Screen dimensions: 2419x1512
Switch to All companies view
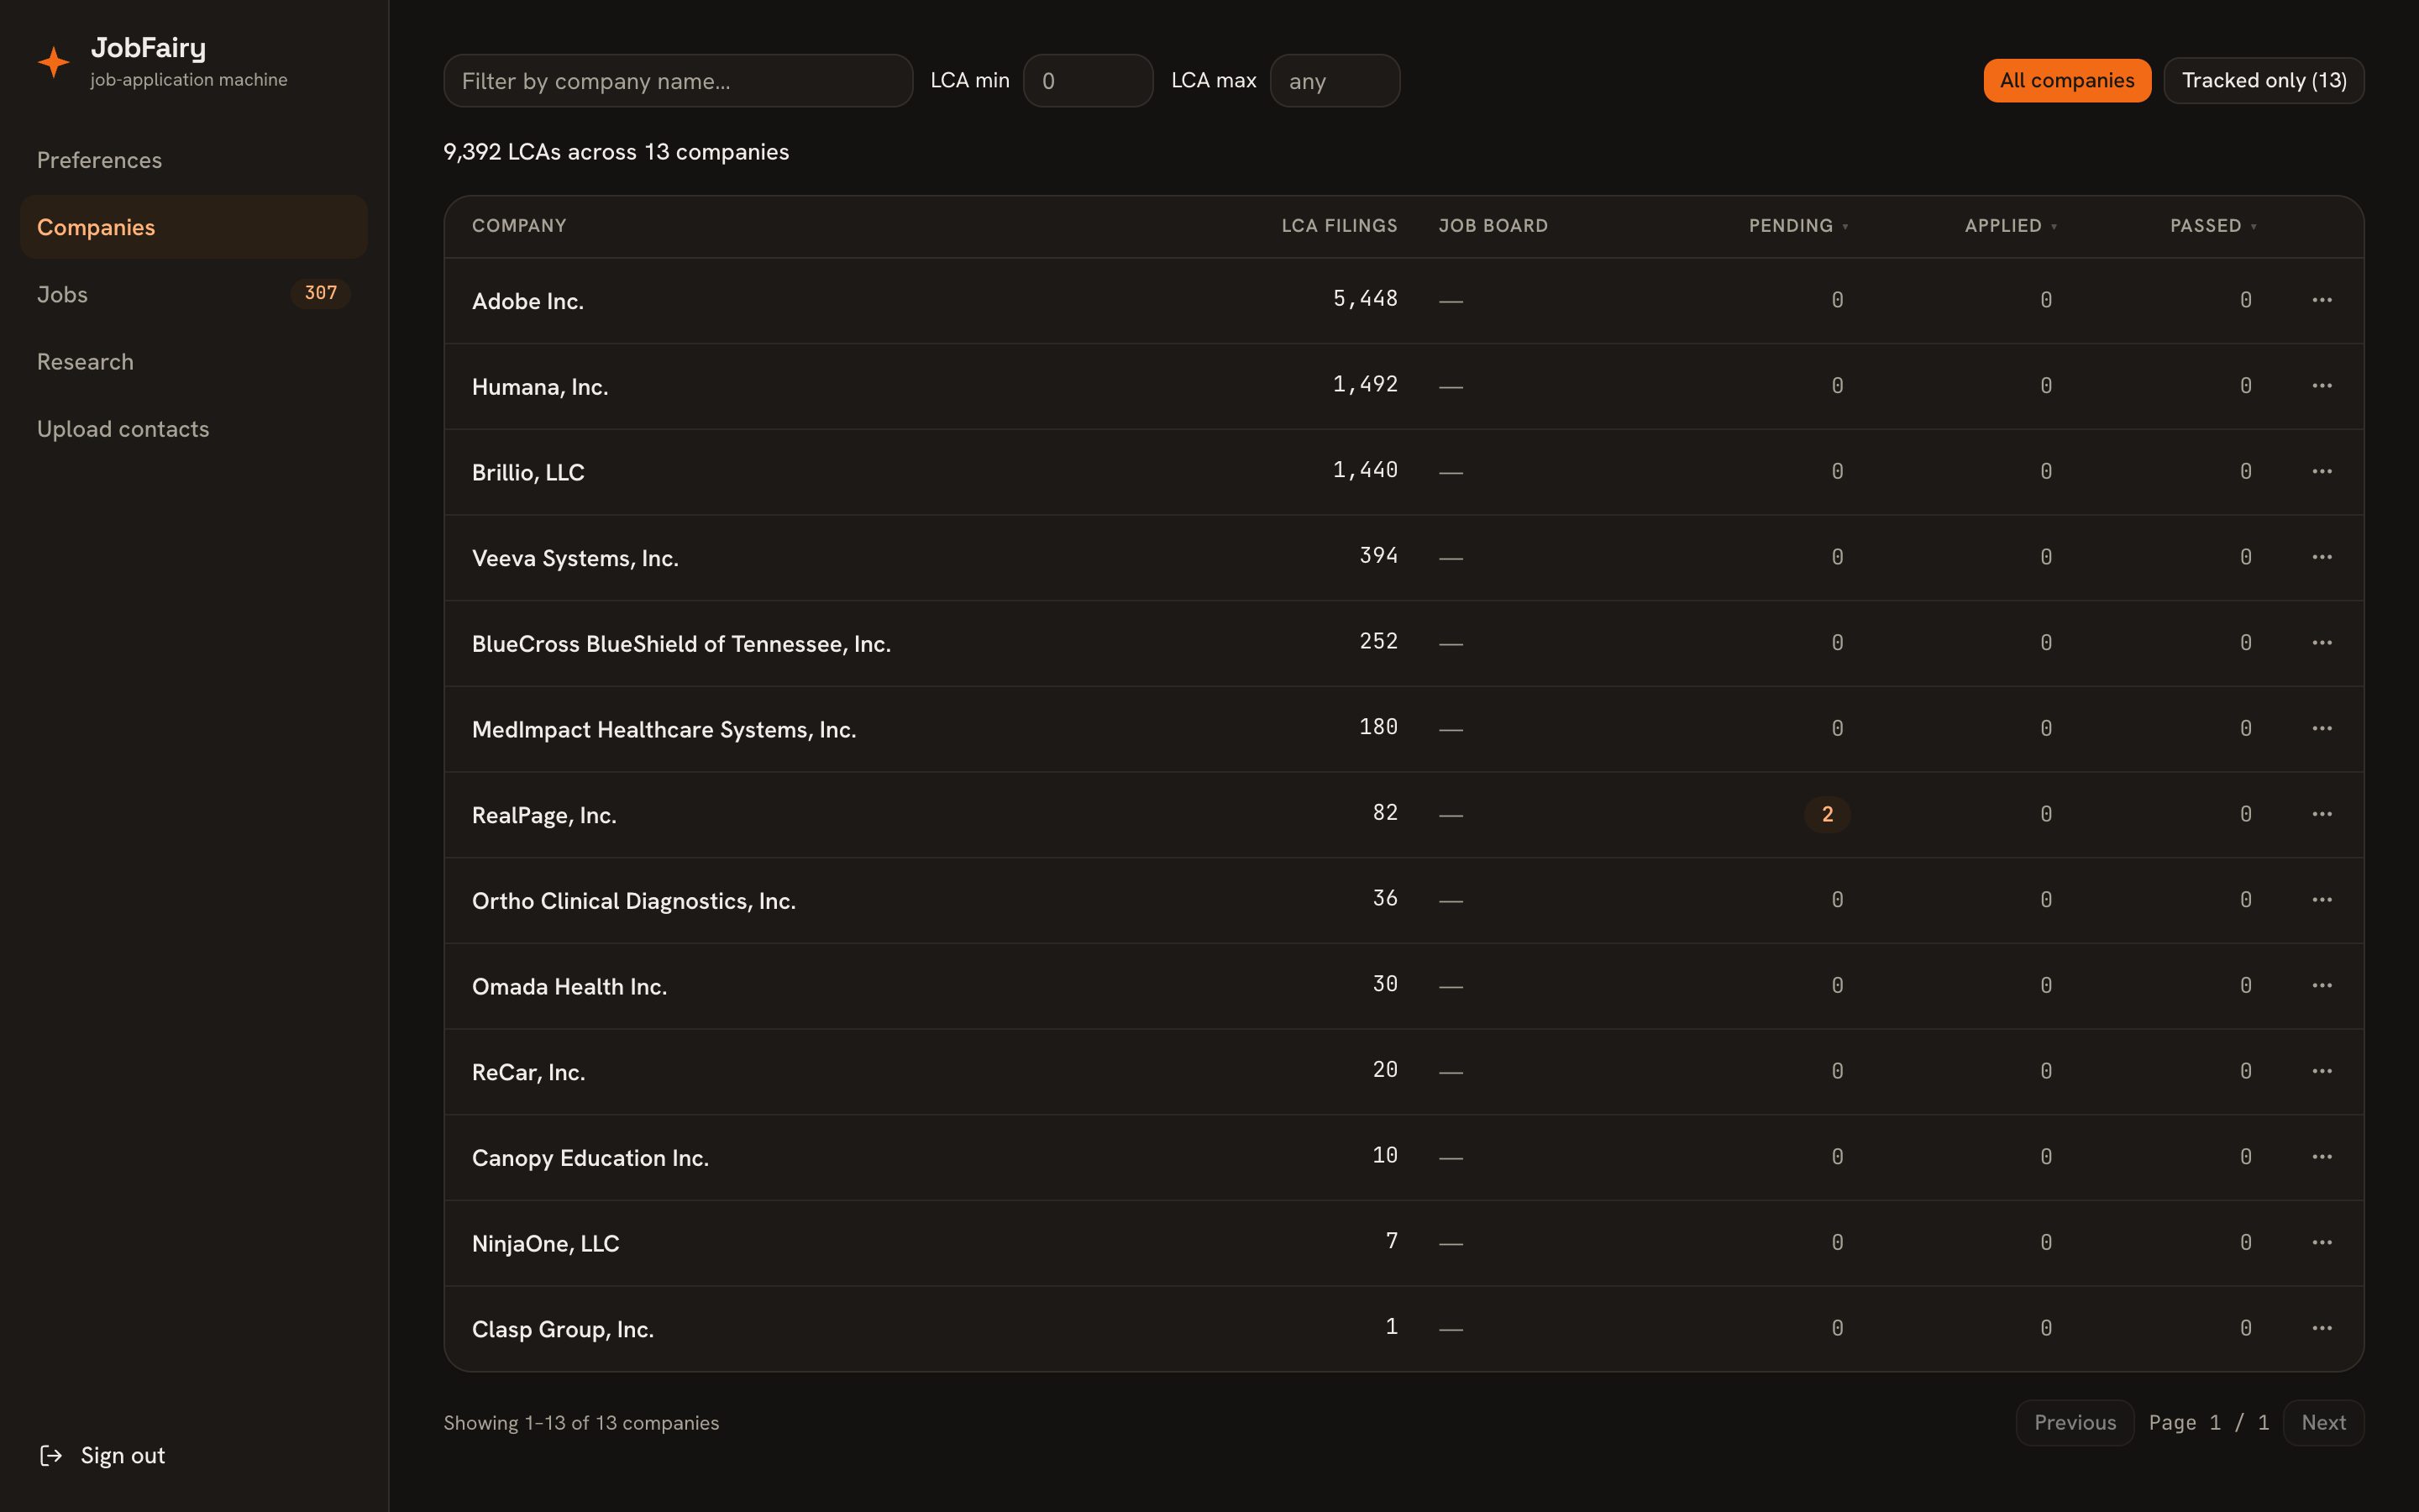point(2066,81)
